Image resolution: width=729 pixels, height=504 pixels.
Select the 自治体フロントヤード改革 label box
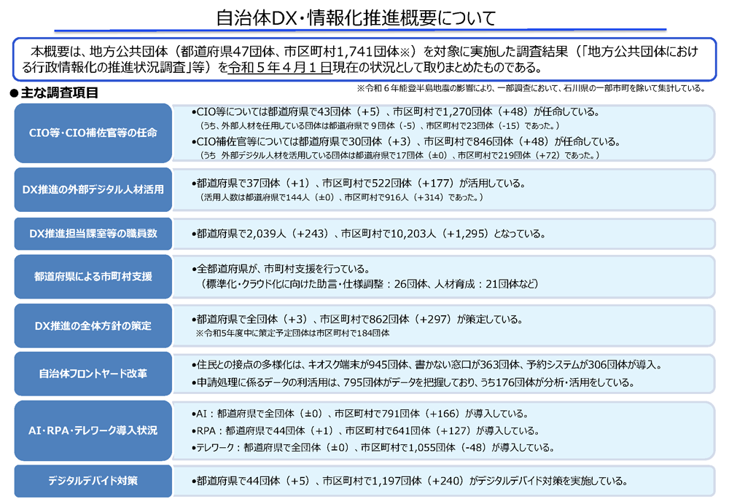point(93,374)
